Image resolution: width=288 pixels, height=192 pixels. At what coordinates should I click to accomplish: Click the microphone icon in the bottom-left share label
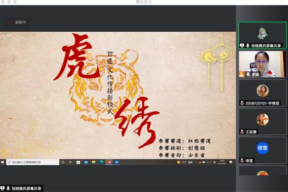8,188
